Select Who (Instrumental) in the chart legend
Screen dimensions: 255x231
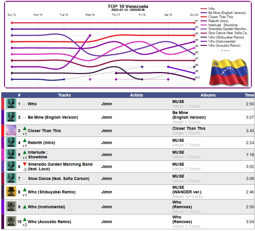pos(218,41)
